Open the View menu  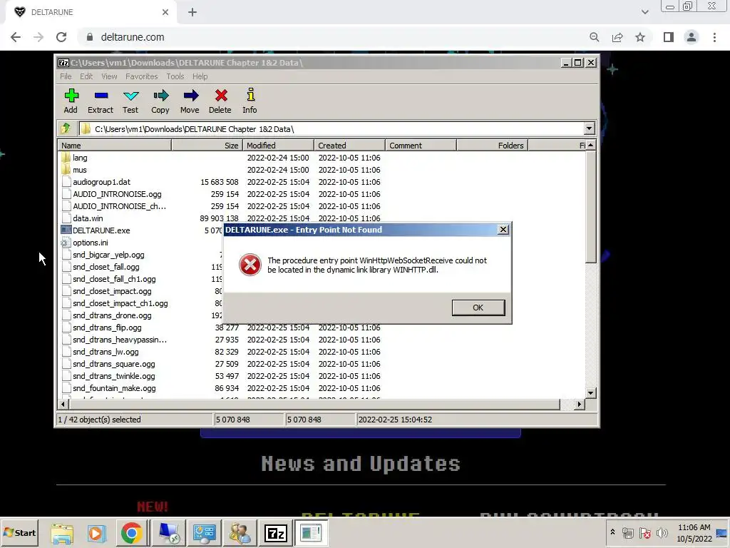[x=109, y=76]
